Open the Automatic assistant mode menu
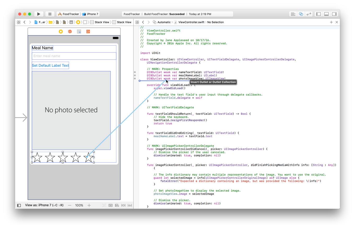 162,22
